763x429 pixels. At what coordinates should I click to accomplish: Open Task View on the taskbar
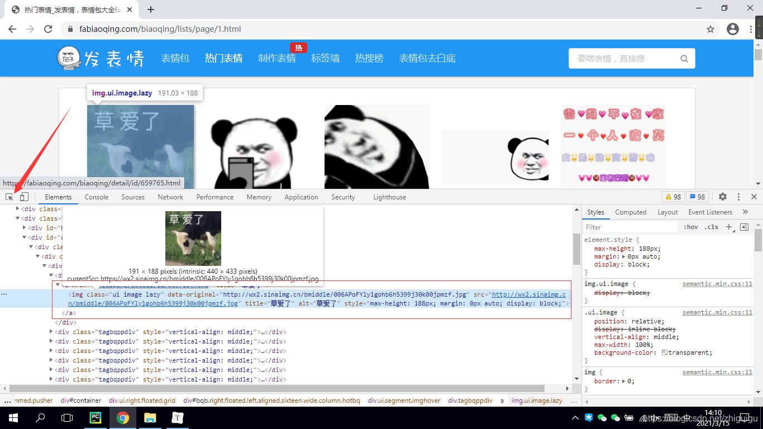67,418
